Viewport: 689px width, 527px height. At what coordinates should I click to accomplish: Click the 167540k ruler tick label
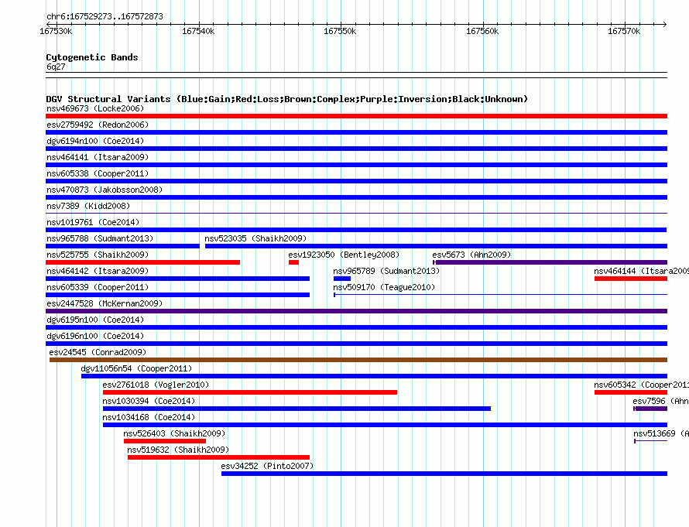[199, 31]
